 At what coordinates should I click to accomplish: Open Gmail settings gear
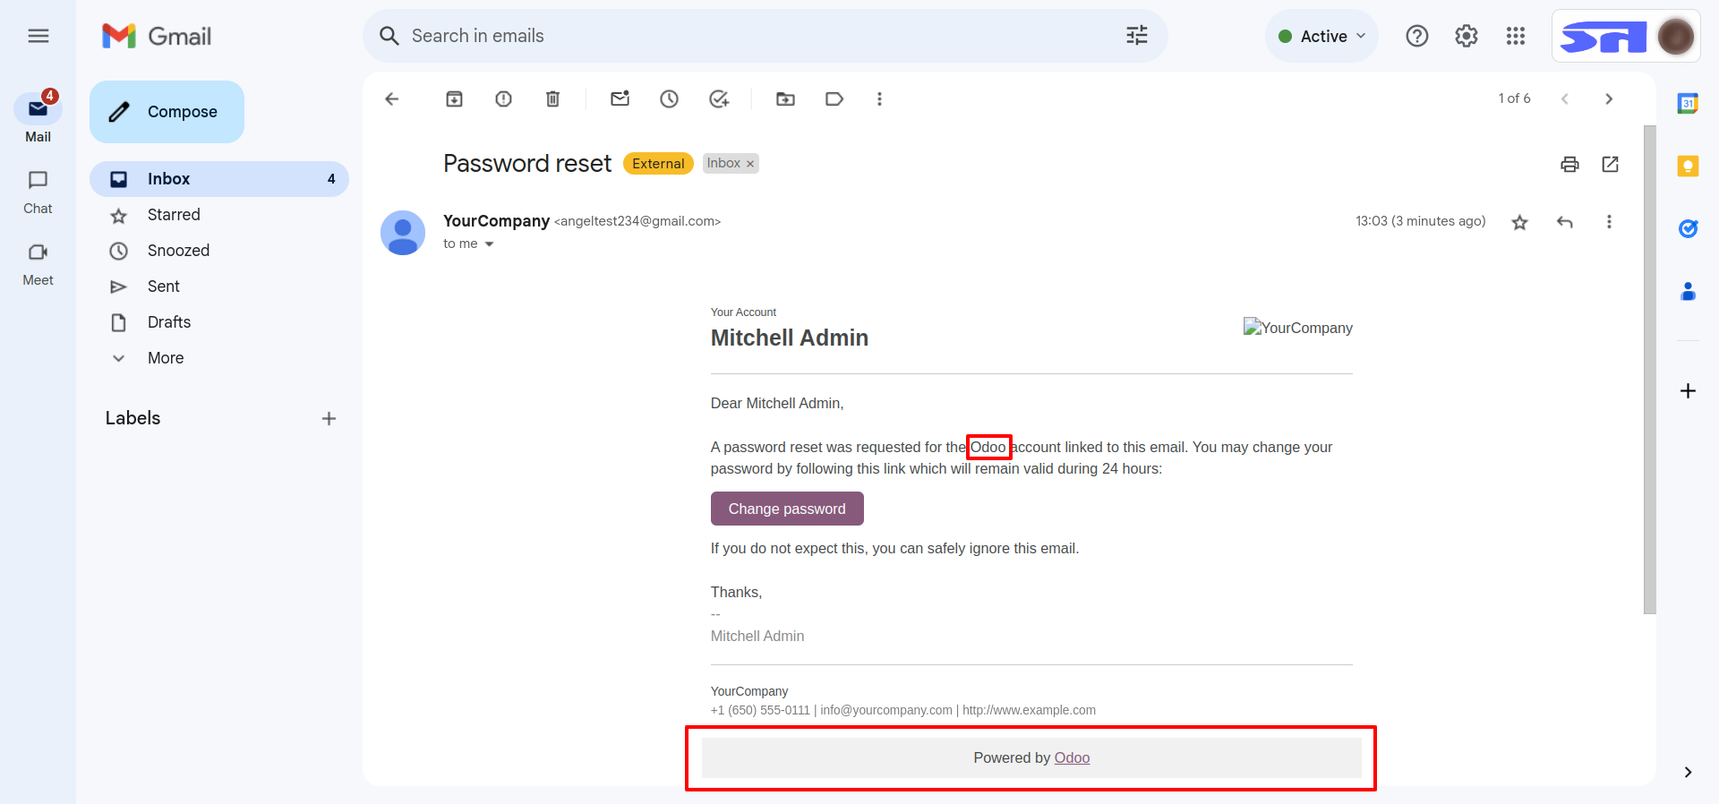point(1467,36)
